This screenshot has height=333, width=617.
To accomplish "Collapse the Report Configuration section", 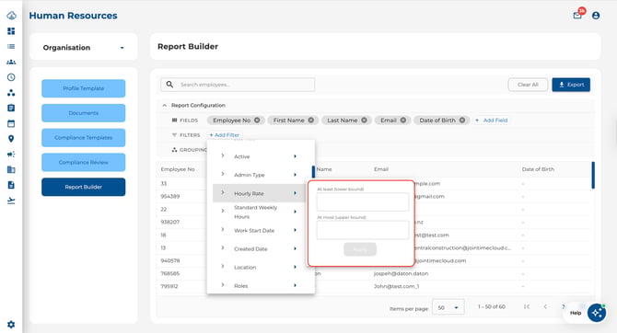I will [x=165, y=106].
